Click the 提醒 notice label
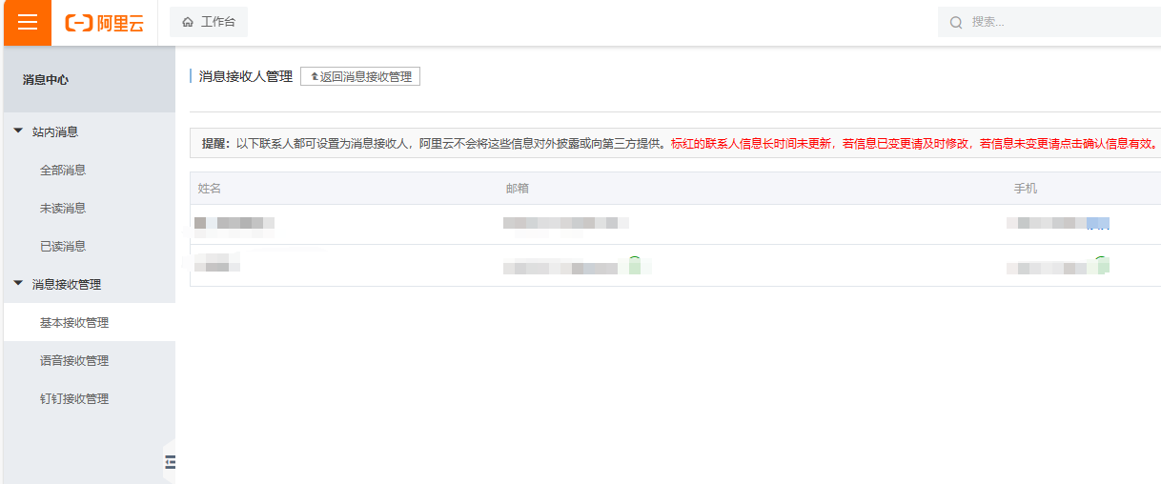 (218, 144)
